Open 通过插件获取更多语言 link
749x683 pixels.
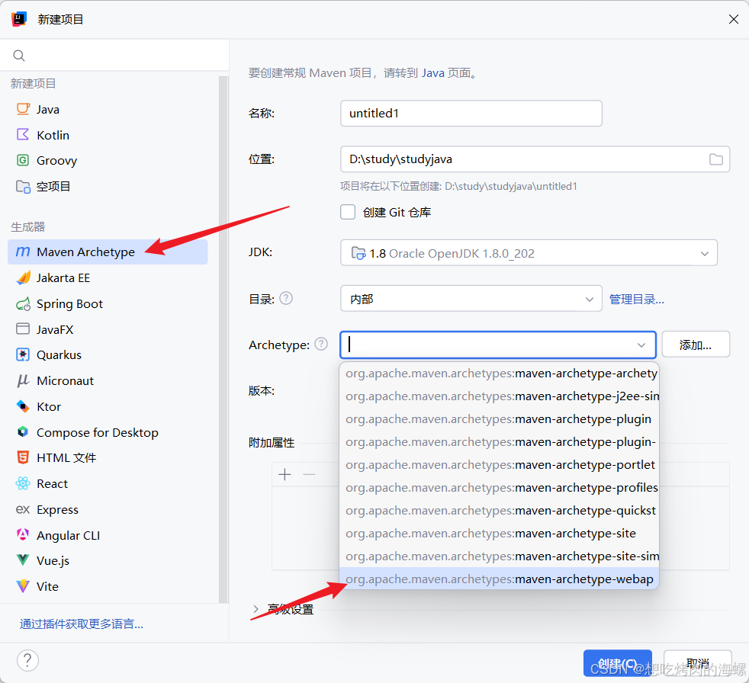point(81,624)
